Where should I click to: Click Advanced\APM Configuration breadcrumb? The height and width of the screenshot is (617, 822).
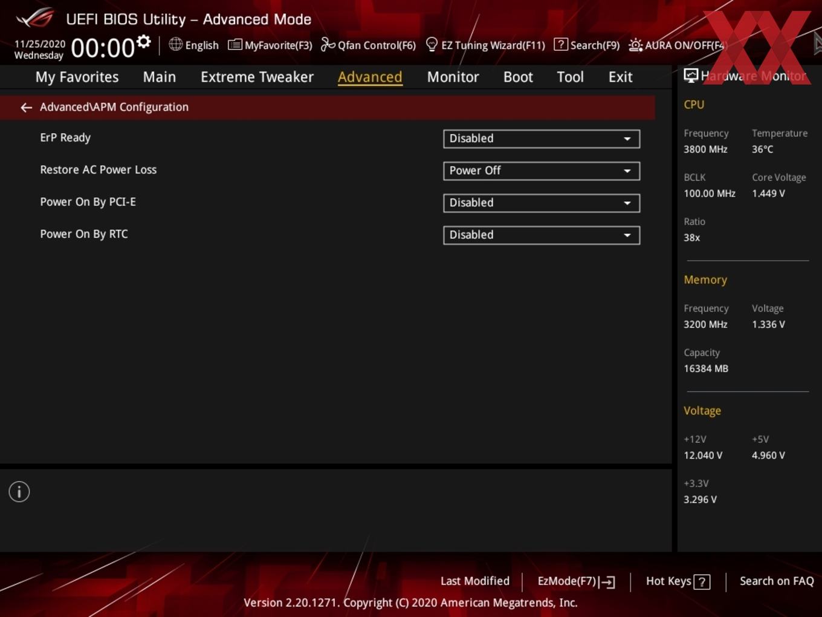[114, 107]
